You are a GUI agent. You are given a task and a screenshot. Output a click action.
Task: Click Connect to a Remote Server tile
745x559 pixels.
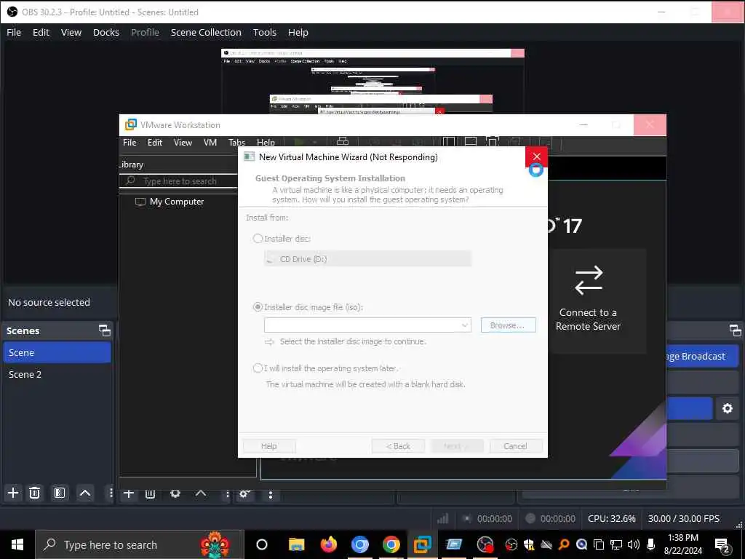click(588, 301)
